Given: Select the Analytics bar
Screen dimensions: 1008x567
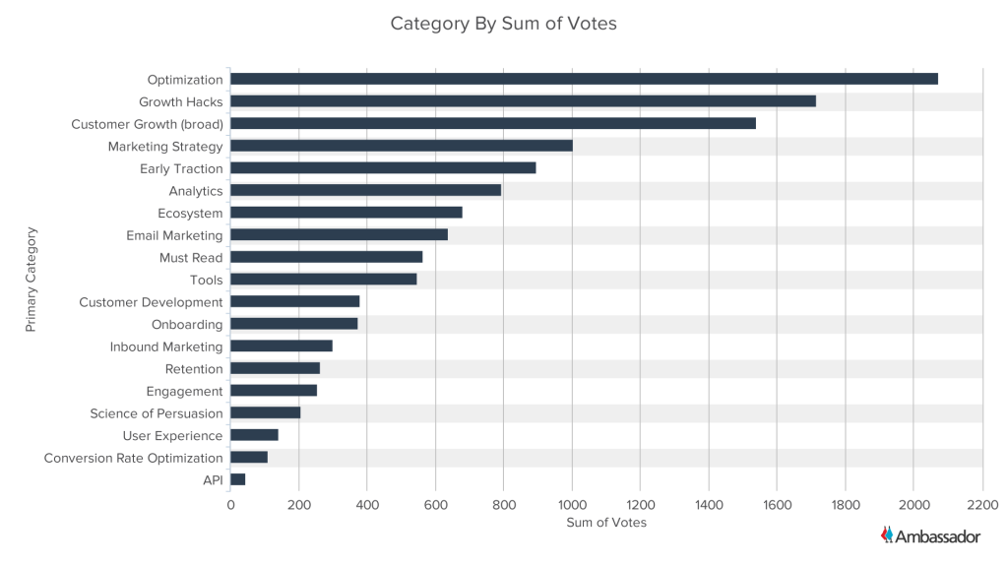Looking at the screenshot, I should click(x=365, y=190).
